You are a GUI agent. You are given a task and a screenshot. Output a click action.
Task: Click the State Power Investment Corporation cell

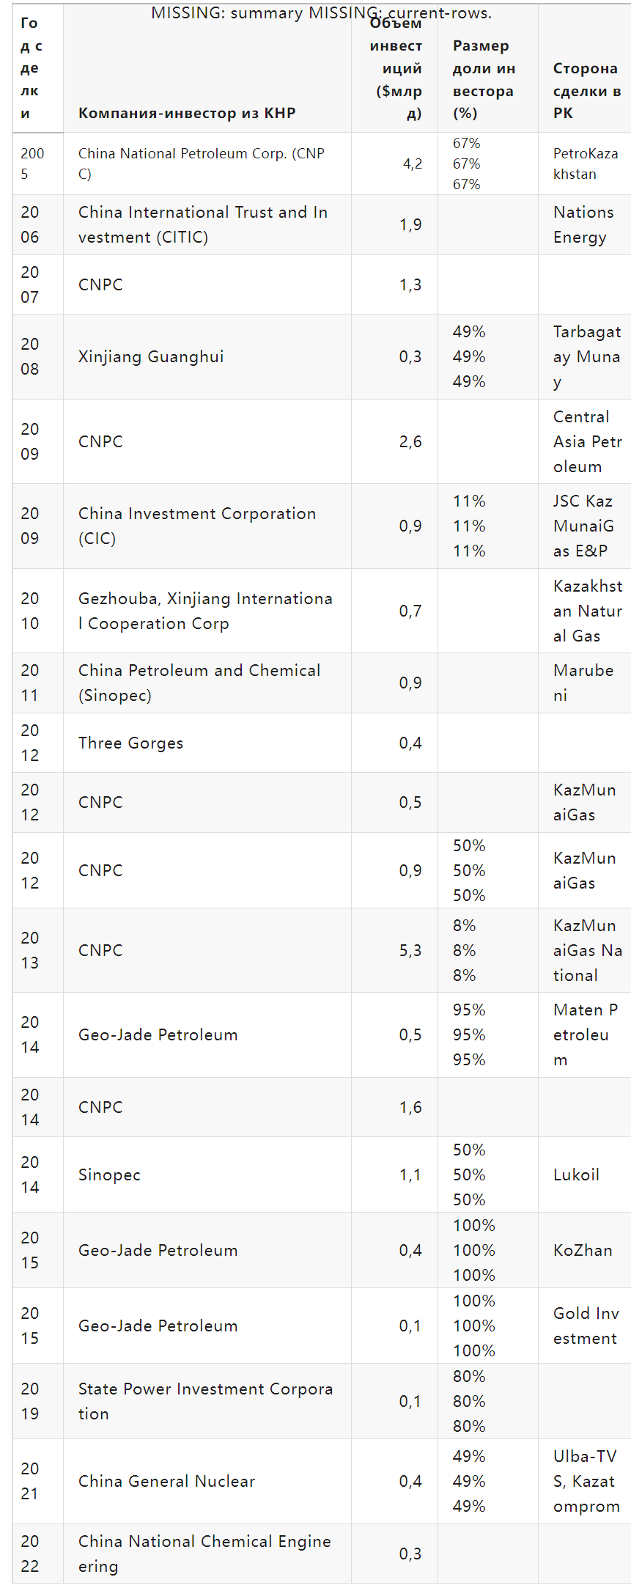[x=205, y=1401]
